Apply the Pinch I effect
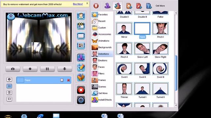This screenshot has height=118, width=211. point(160,29)
